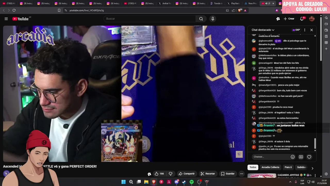This screenshot has width=330, height=186.
Task: Open the Brave Shields lion icon
Action: pyautogui.click(x=240, y=10)
